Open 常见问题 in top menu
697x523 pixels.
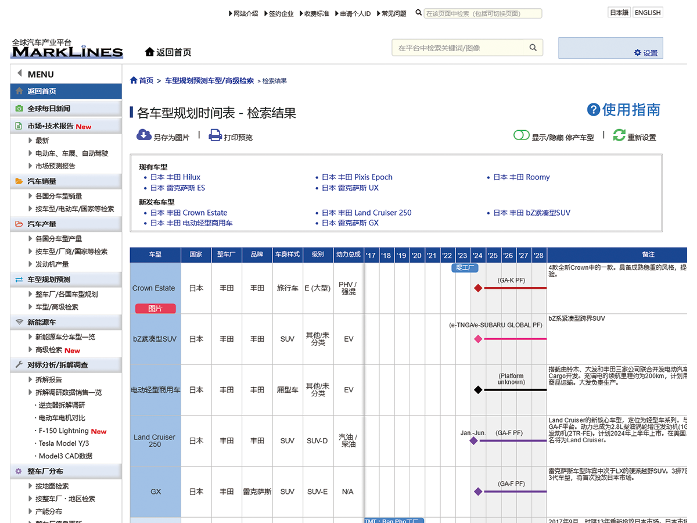391,13
